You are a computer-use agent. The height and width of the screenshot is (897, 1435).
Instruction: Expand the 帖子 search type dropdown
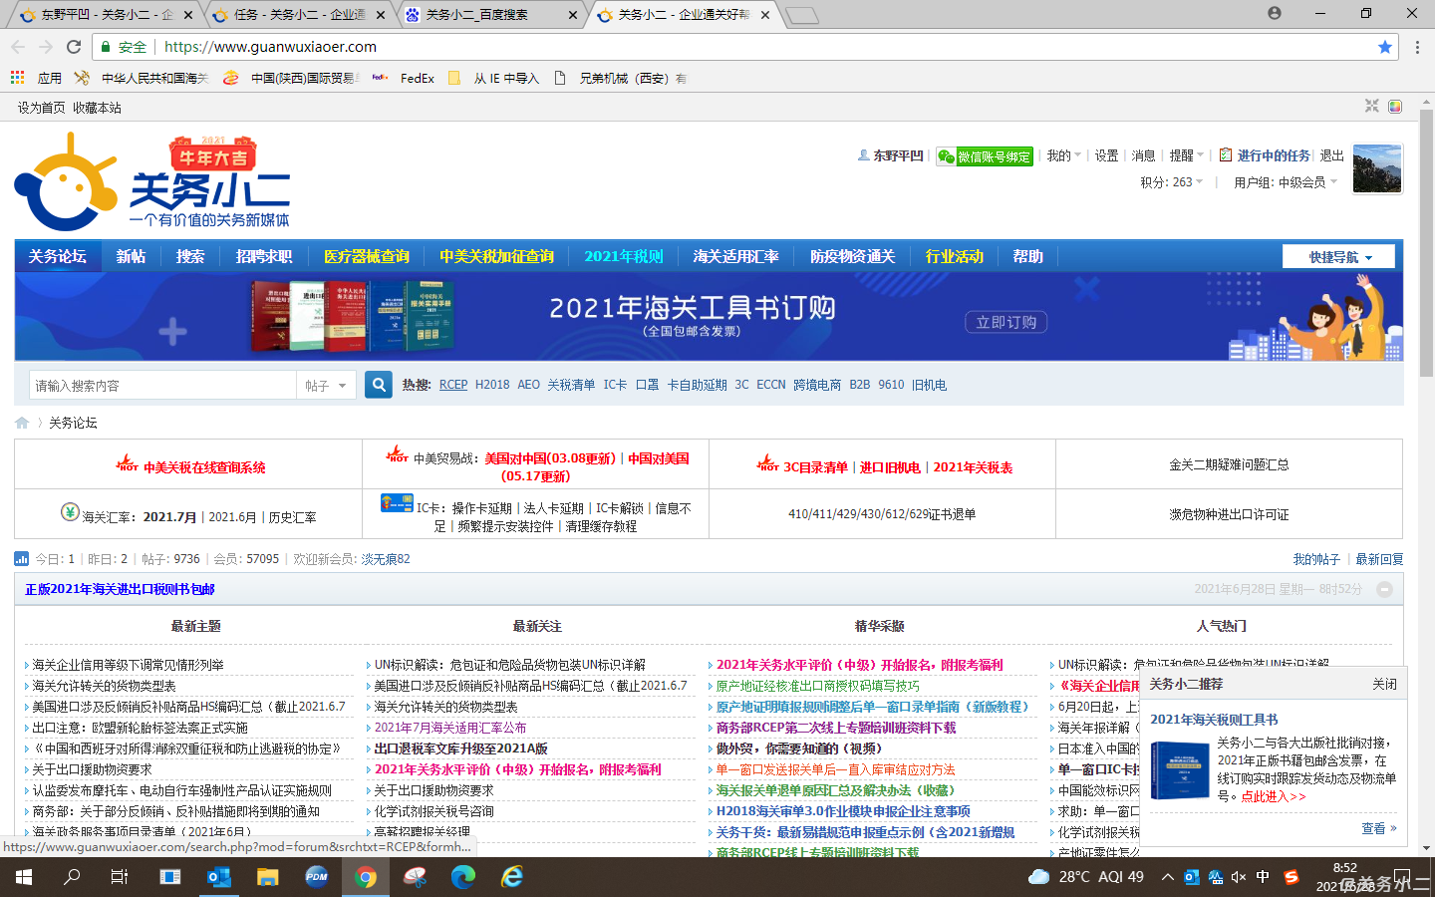click(x=326, y=385)
